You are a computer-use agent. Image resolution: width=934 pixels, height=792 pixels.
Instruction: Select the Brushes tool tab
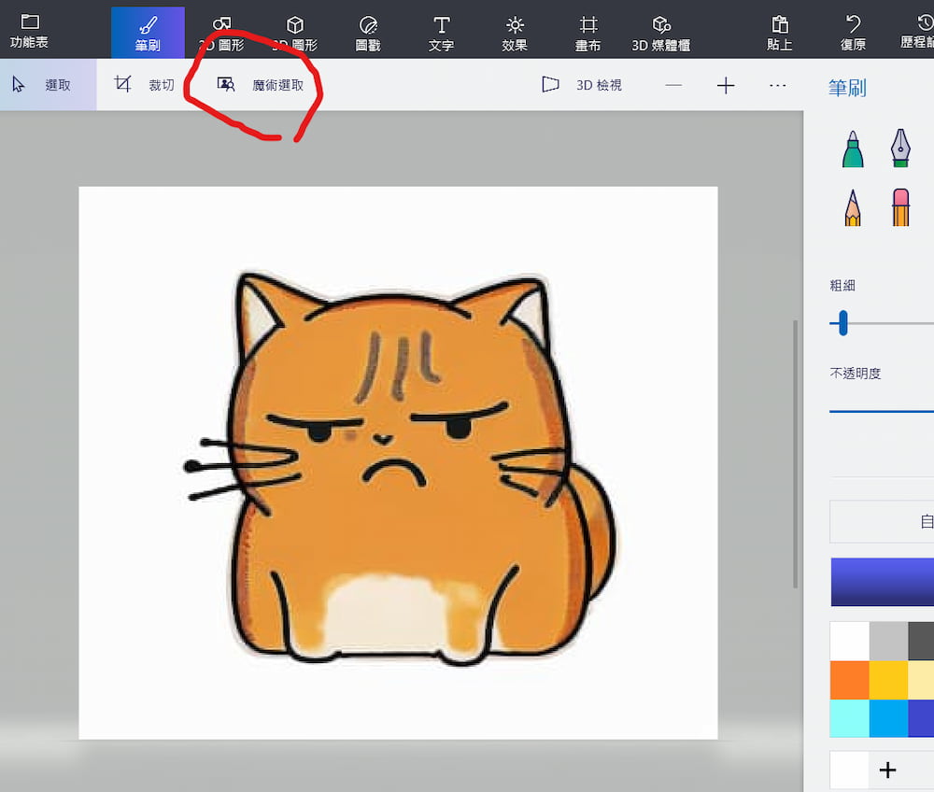(x=148, y=32)
